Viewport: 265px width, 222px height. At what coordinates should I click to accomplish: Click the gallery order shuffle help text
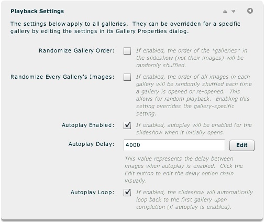point(192,58)
